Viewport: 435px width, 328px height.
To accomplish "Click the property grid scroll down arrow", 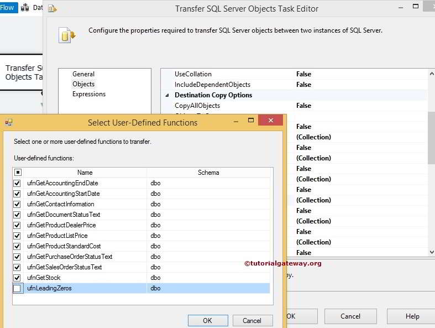I will point(431,252).
